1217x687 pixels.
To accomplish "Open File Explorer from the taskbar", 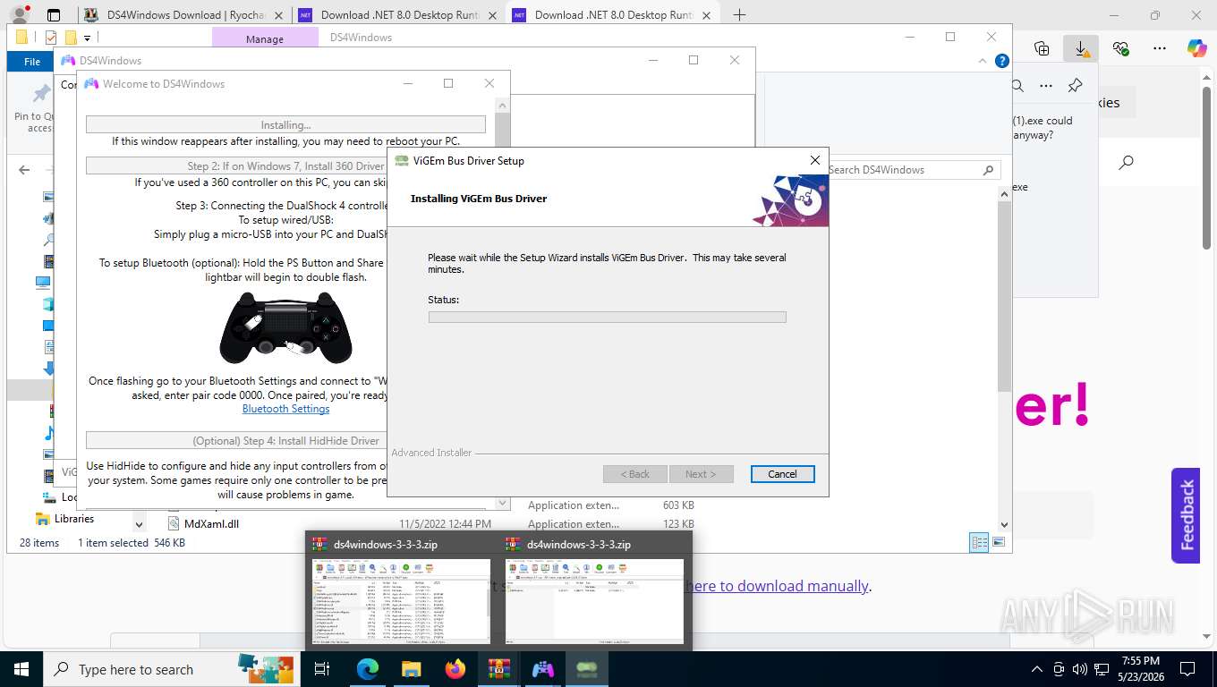I will click(x=411, y=669).
